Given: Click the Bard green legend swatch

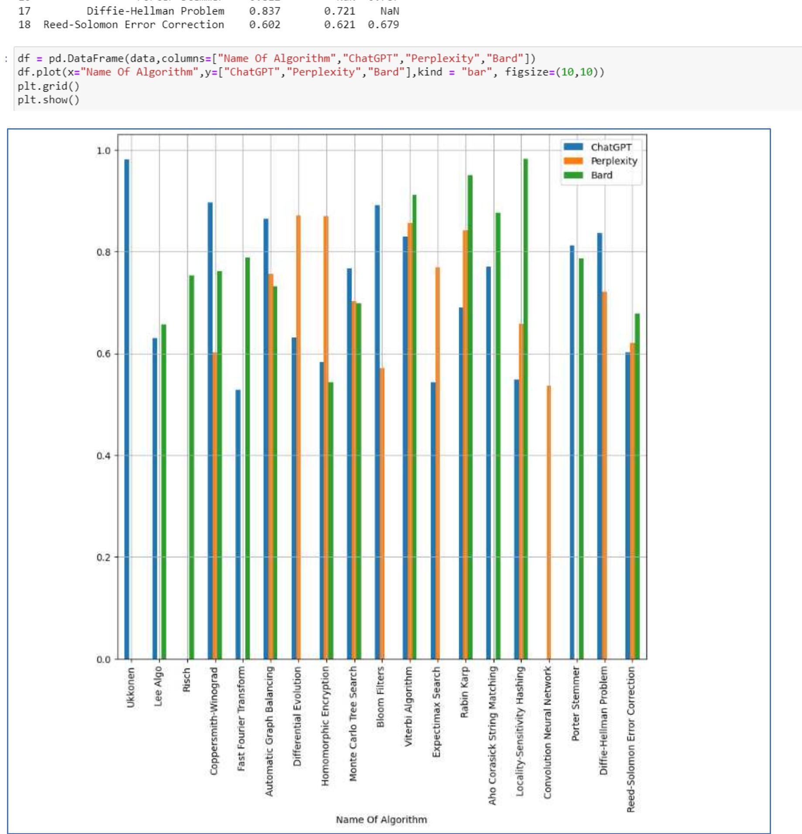Looking at the screenshot, I should coord(573,175).
